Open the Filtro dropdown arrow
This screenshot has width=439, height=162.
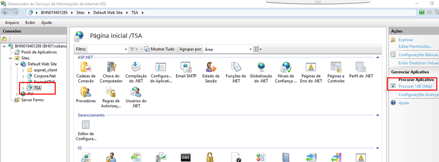point(126,49)
